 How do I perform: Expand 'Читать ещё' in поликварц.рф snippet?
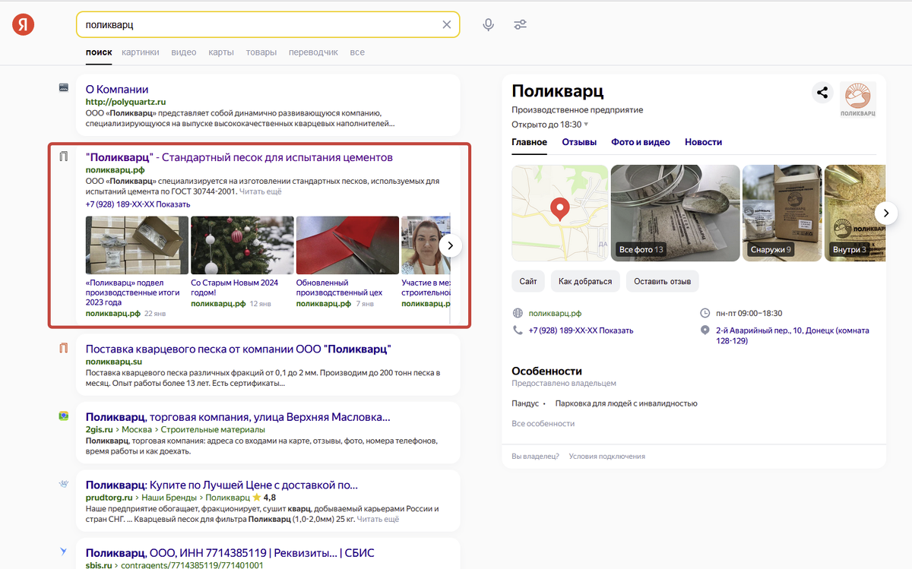click(x=260, y=192)
